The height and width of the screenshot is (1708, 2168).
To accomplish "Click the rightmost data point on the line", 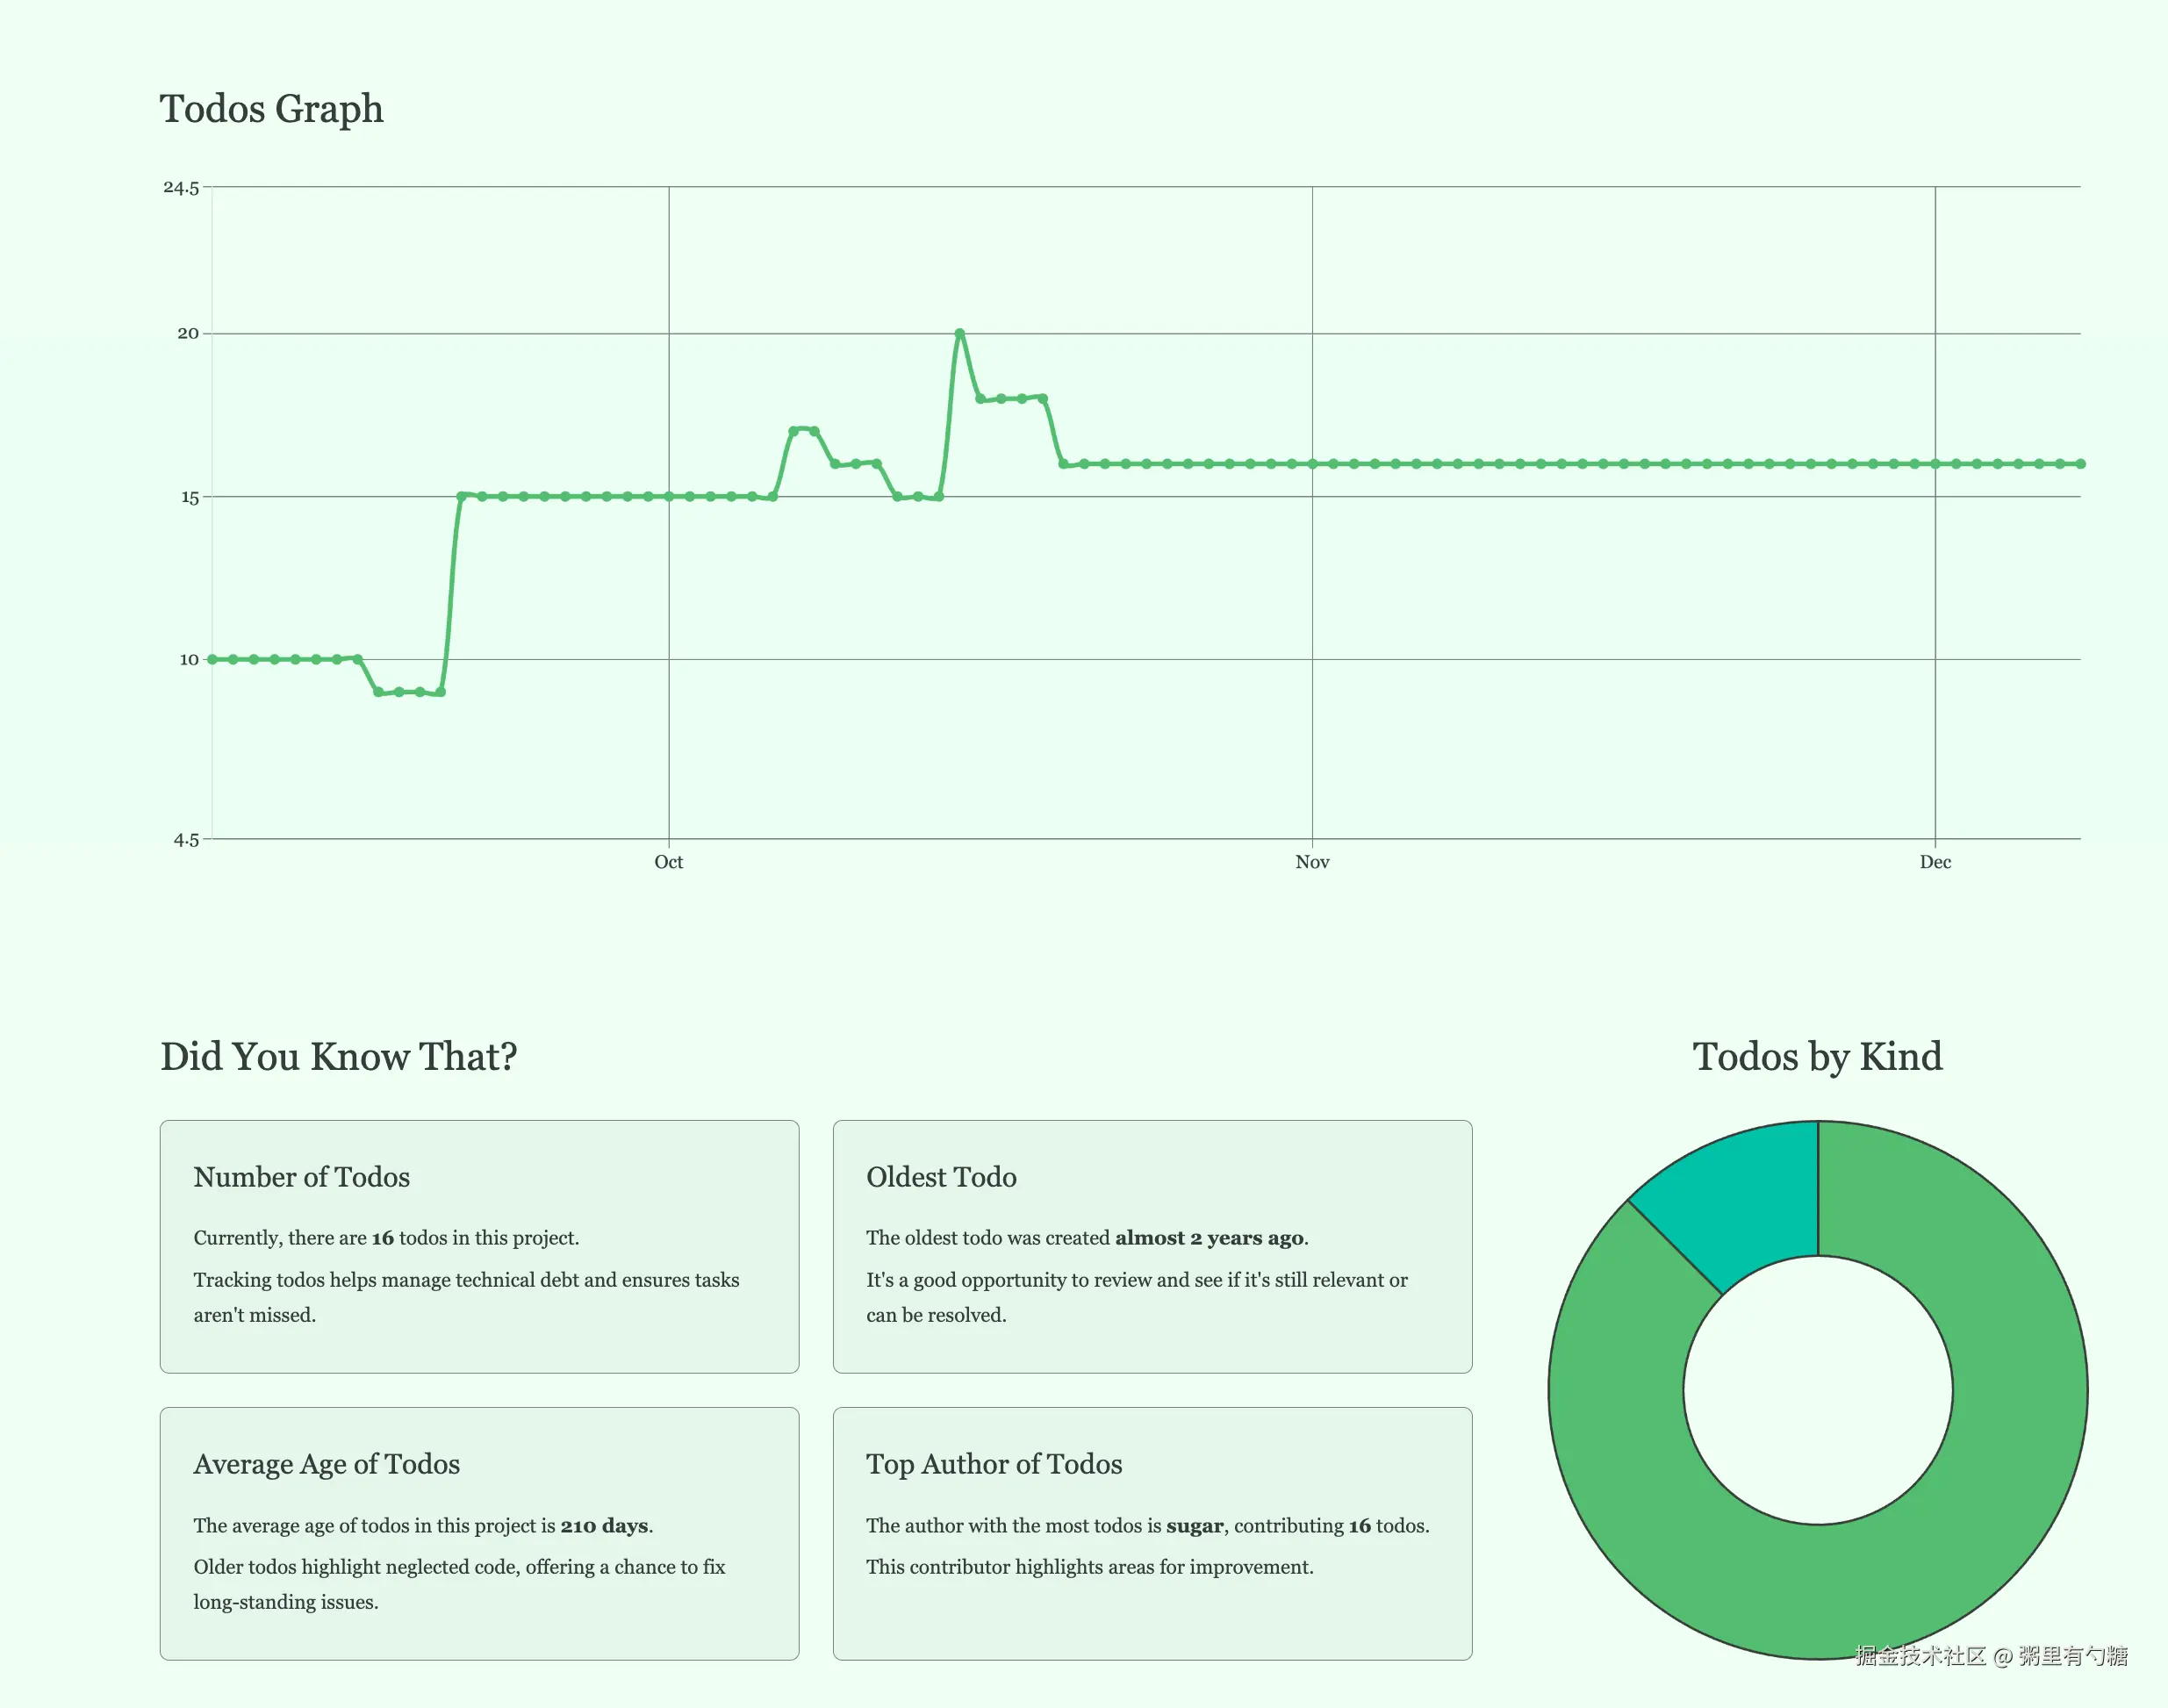I will pos(2080,464).
